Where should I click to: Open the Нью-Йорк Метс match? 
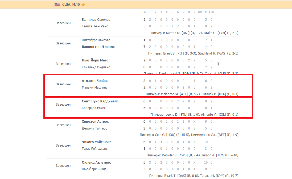(95, 60)
